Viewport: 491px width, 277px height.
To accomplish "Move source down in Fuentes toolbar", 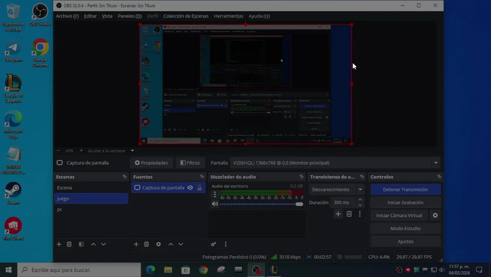I will [x=181, y=244].
